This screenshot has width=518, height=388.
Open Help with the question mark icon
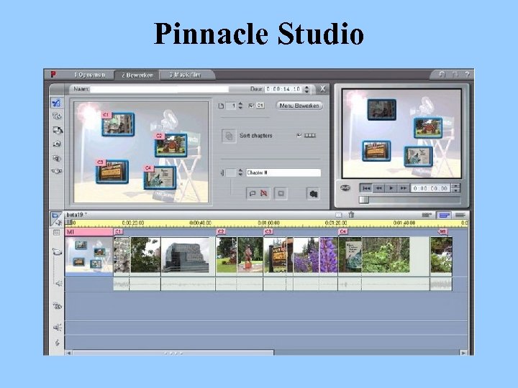click(467, 75)
